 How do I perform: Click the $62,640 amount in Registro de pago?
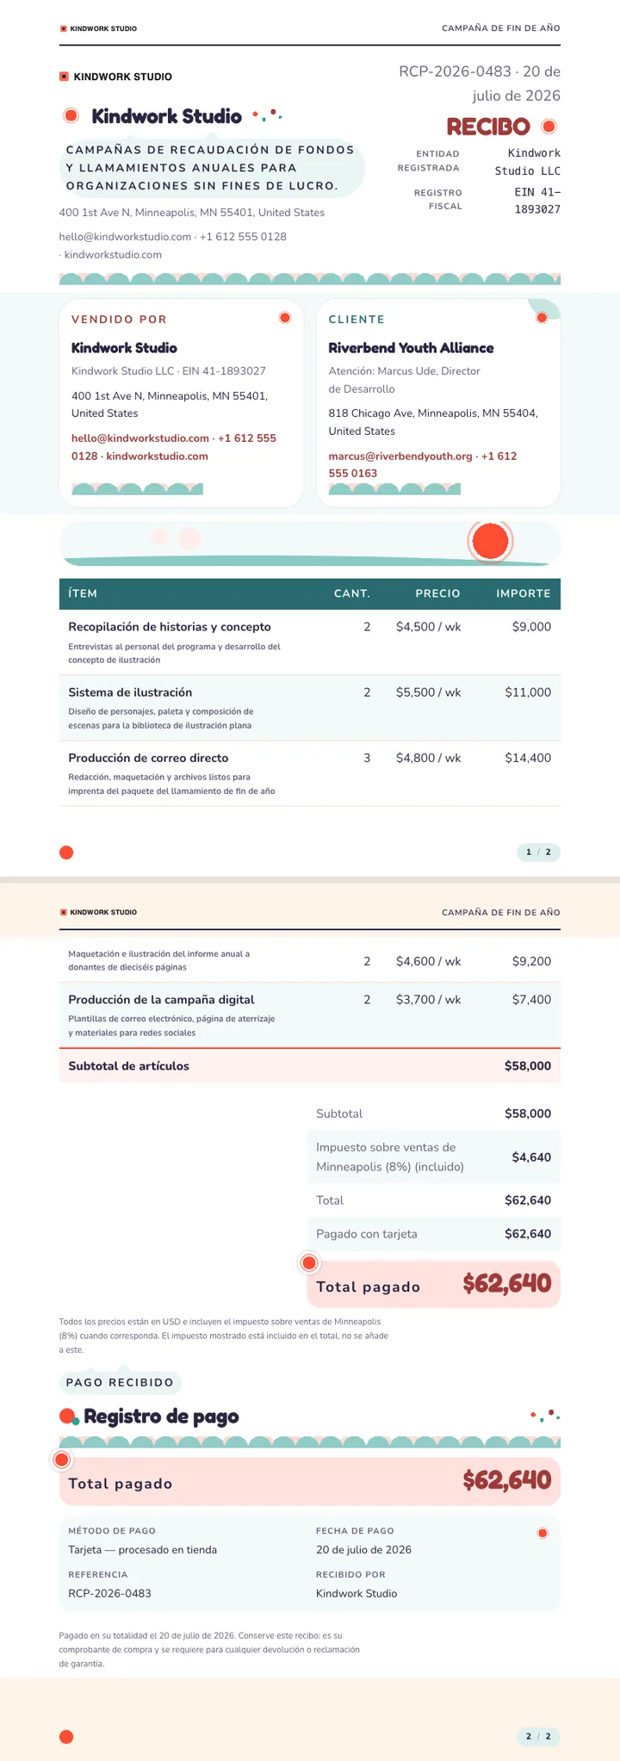coord(507,1480)
